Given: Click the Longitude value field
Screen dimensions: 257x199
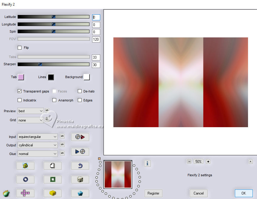Looking at the screenshot, I should tap(96, 25).
